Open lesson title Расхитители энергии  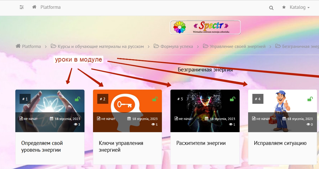point(201,143)
